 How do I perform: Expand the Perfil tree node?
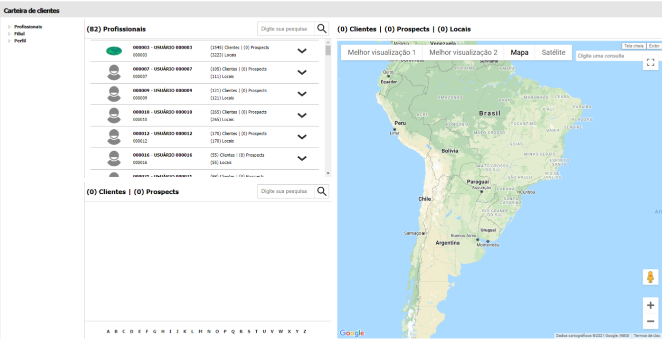coord(9,41)
